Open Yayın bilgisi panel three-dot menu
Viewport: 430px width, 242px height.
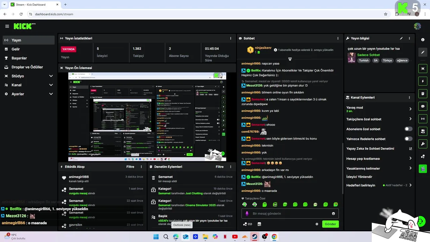(409, 38)
